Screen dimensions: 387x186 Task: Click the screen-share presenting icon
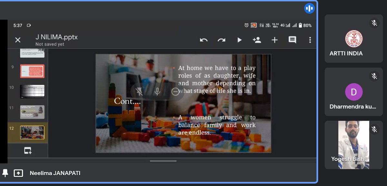(18, 173)
